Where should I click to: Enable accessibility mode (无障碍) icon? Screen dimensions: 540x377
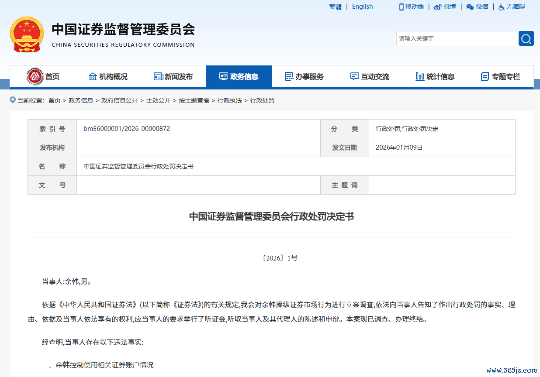501,7
